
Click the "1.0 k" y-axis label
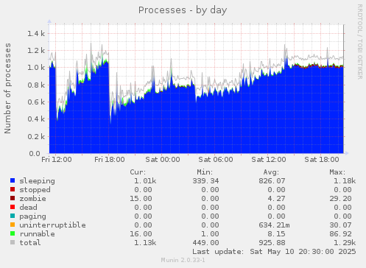(36, 68)
